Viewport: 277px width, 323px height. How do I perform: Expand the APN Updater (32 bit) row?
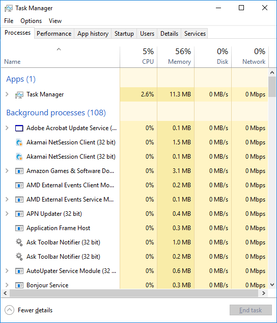pos(7,214)
